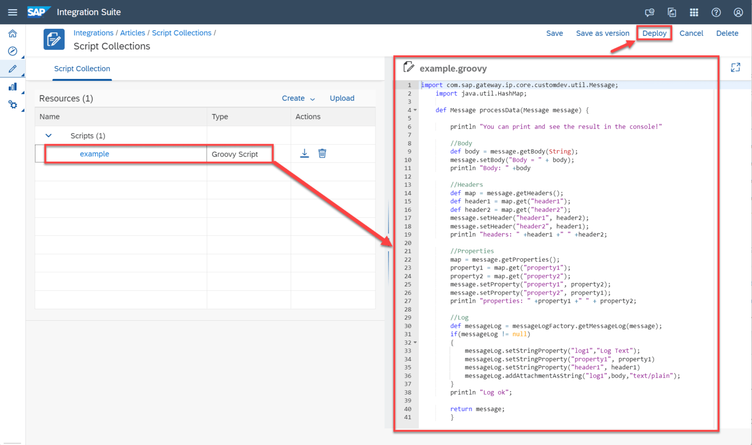
Task: Open the user profile icon
Action: point(738,12)
